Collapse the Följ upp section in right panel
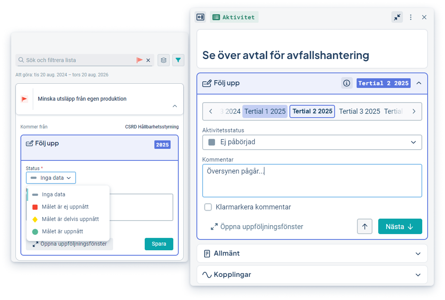This screenshot has height=300, width=445. [419, 83]
